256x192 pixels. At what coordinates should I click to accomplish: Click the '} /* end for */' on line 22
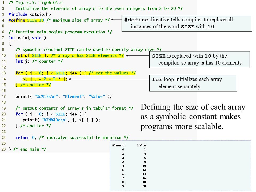(33, 126)
